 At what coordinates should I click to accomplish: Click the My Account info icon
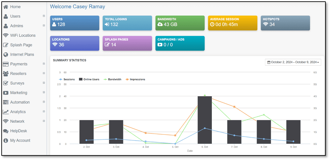click(x=5, y=140)
